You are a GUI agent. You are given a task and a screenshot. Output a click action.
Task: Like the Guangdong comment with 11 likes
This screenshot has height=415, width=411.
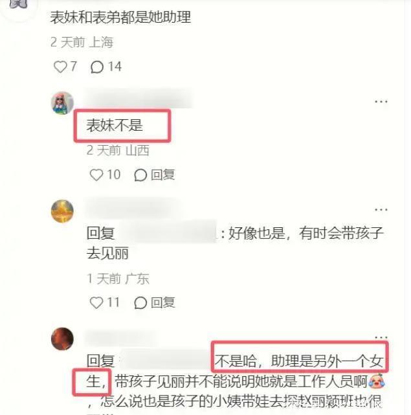click(x=96, y=302)
